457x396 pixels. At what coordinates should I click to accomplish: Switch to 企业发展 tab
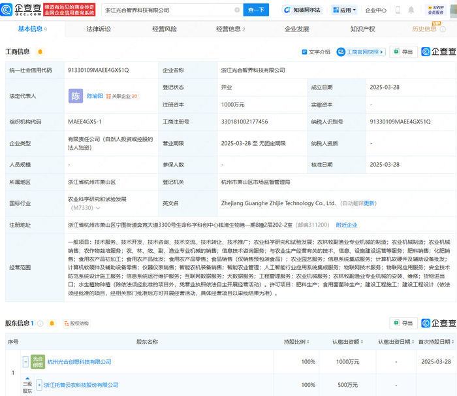(296, 29)
